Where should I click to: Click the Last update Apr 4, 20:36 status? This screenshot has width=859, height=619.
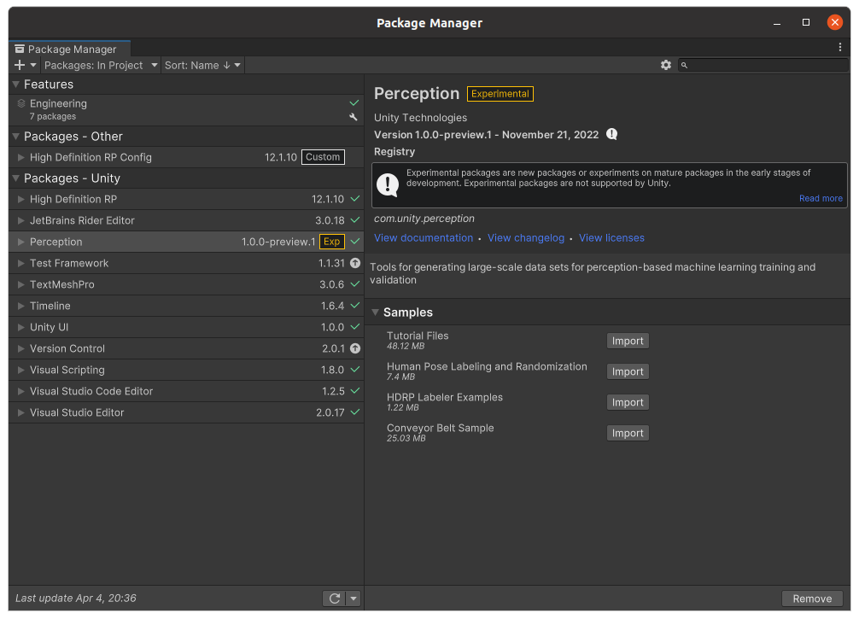tap(76, 599)
